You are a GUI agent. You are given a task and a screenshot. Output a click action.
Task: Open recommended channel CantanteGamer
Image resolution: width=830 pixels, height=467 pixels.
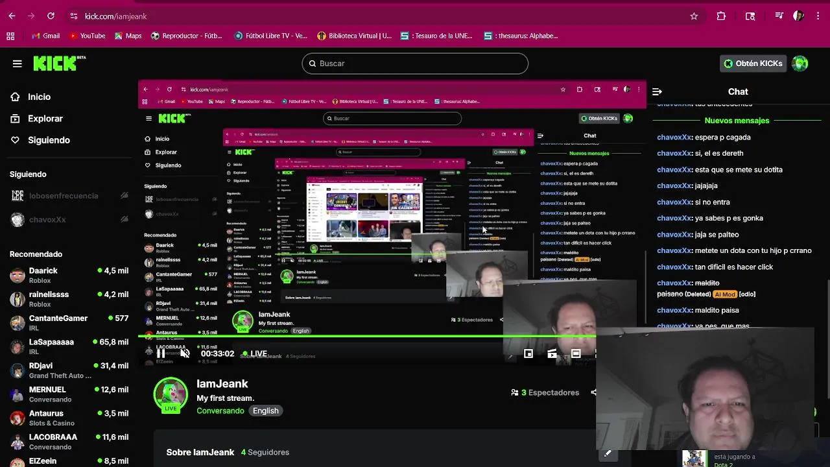[x=69, y=323]
